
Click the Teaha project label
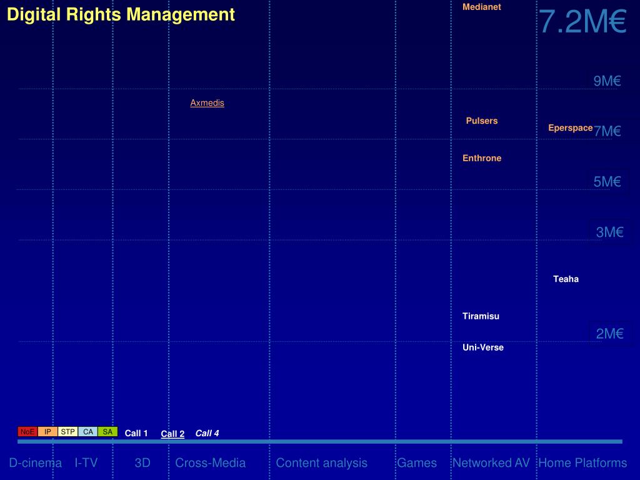[x=566, y=279]
